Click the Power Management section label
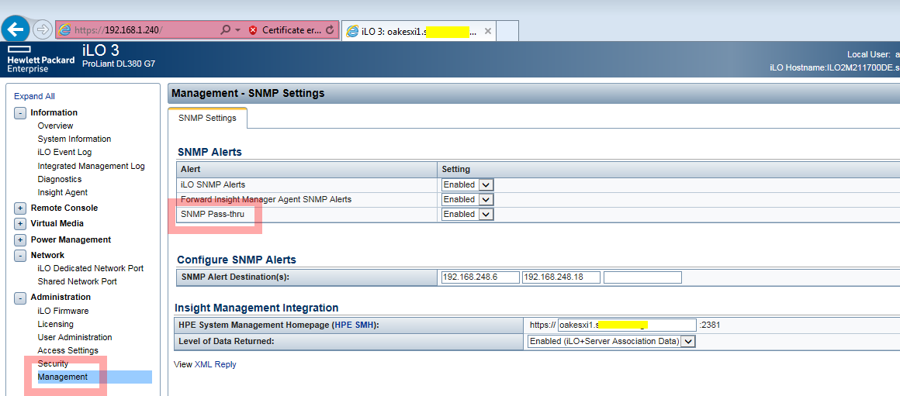The width and height of the screenshot is (900, 396). pyautogui.click(x=71, y=239)
